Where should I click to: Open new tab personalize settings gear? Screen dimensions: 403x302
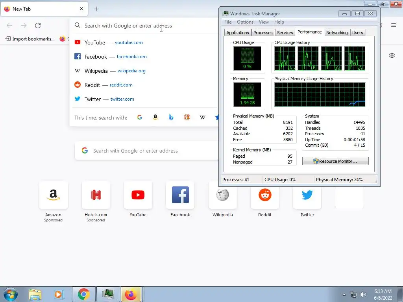[392, 55]
